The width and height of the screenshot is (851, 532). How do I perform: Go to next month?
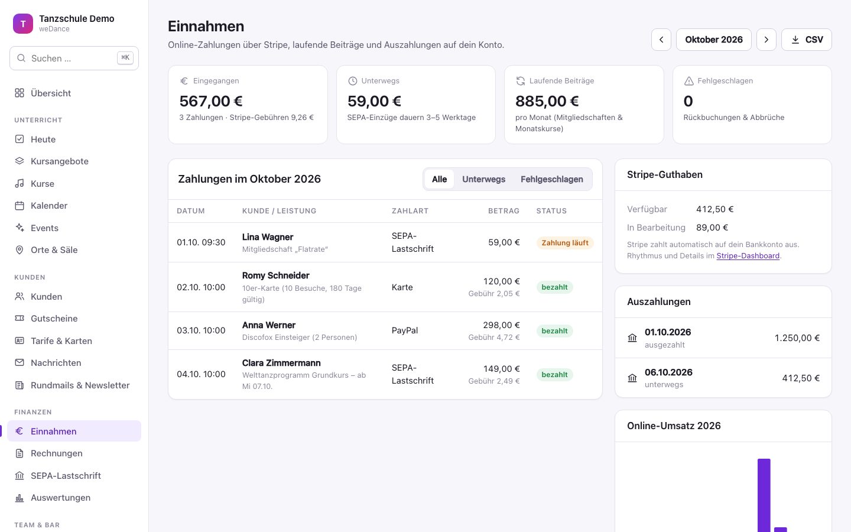click(766, 40)
